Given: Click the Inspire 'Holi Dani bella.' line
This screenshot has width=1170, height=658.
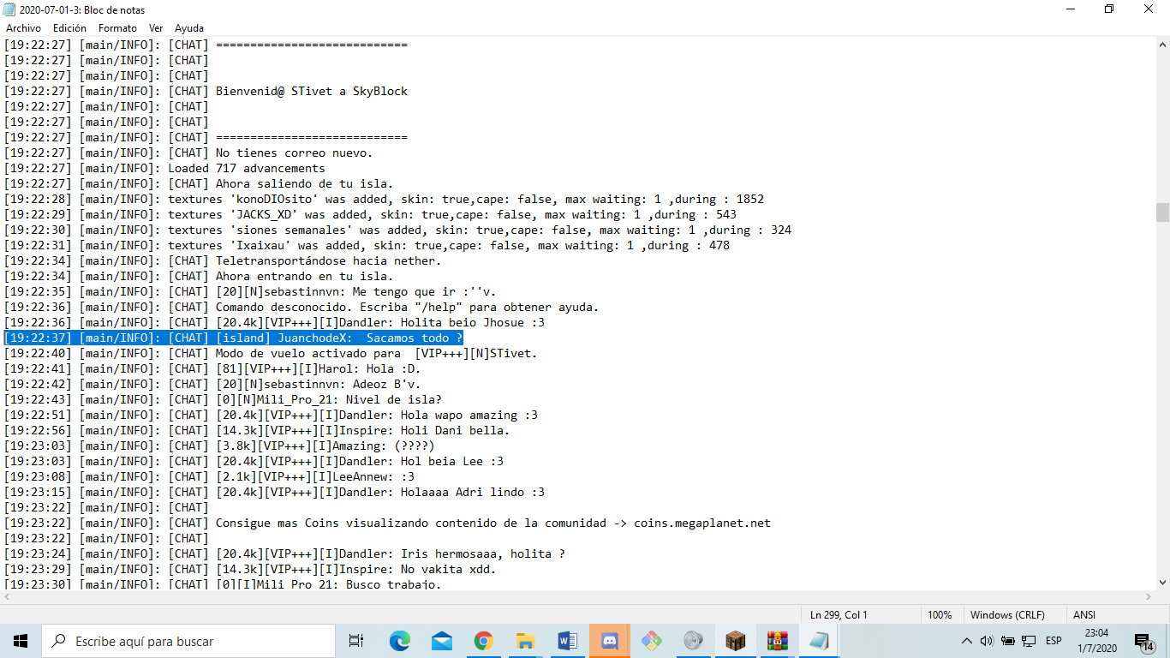Looking at the screenshot, I should tap(257, 430).
